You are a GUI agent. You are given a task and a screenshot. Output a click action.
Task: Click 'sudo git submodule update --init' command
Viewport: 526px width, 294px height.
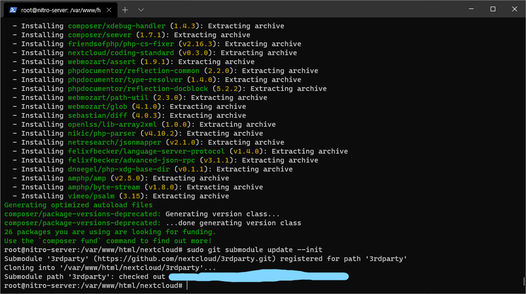pyautogui.click(x=255, y=250)
